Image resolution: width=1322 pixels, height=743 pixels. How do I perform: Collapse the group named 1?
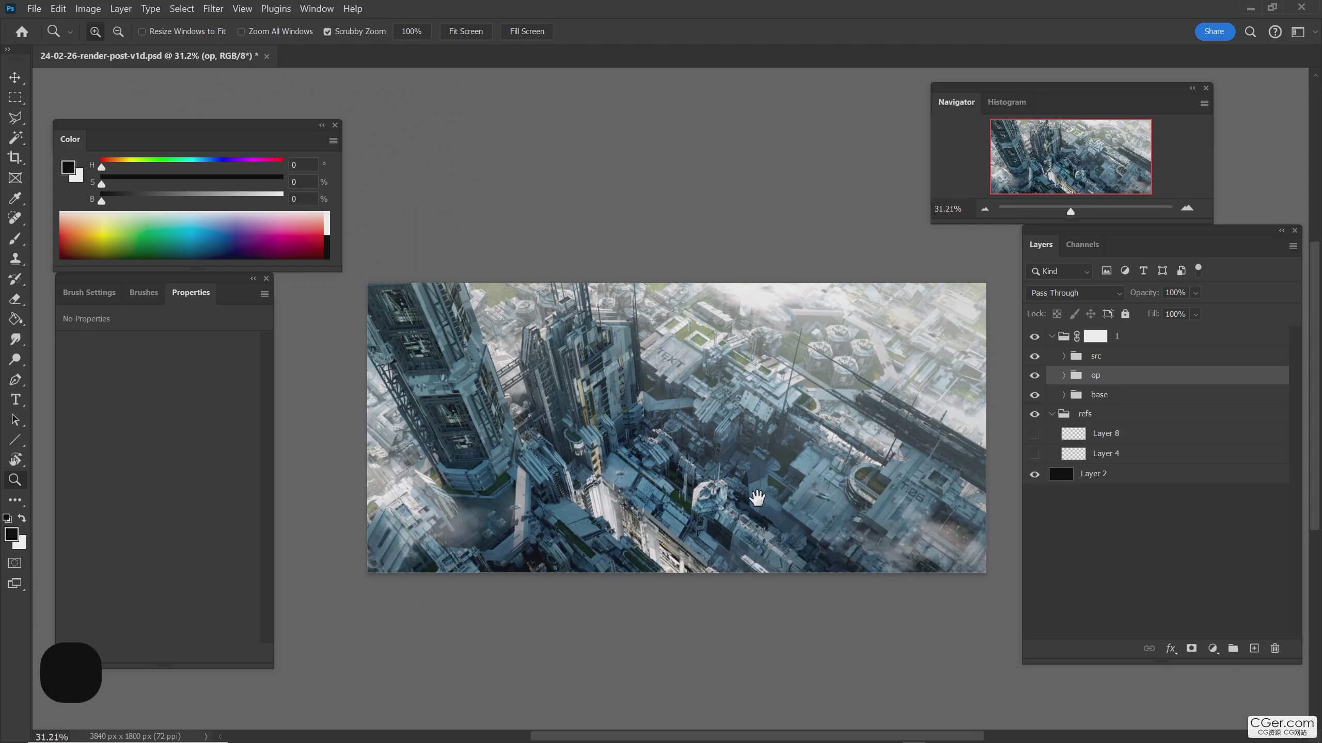(x=1052, y=336)
